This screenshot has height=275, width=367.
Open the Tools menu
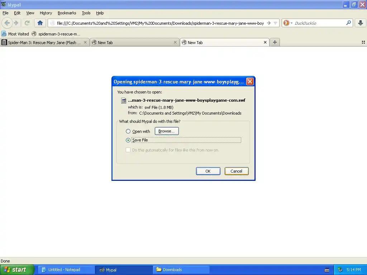86,13
